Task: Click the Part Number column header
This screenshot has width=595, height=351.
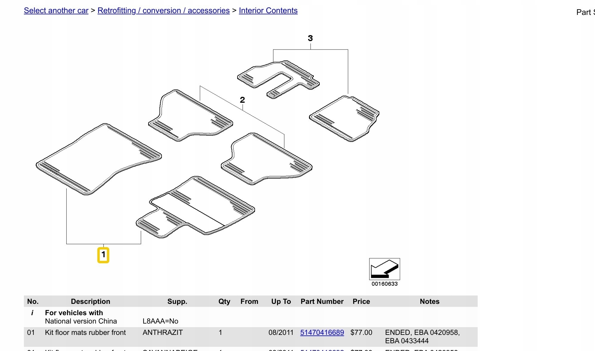Action: (322, 301)
